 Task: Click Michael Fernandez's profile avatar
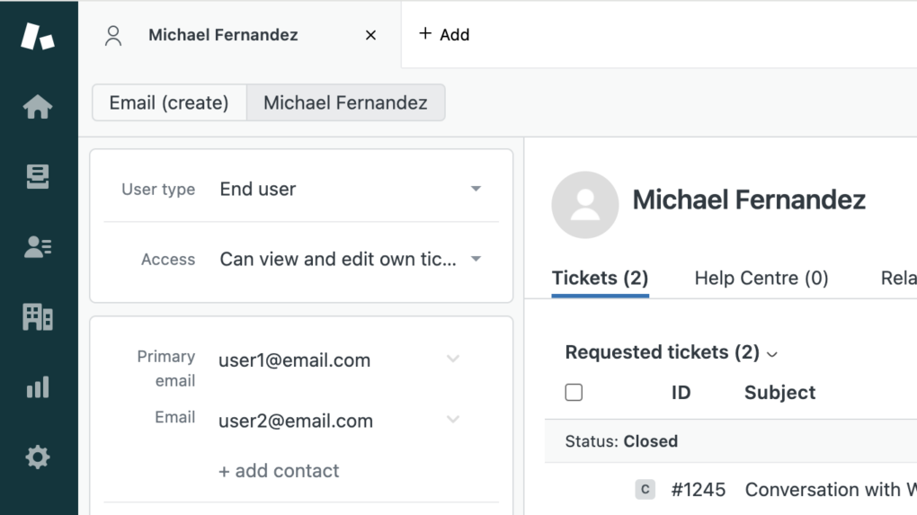pos(585,205)
